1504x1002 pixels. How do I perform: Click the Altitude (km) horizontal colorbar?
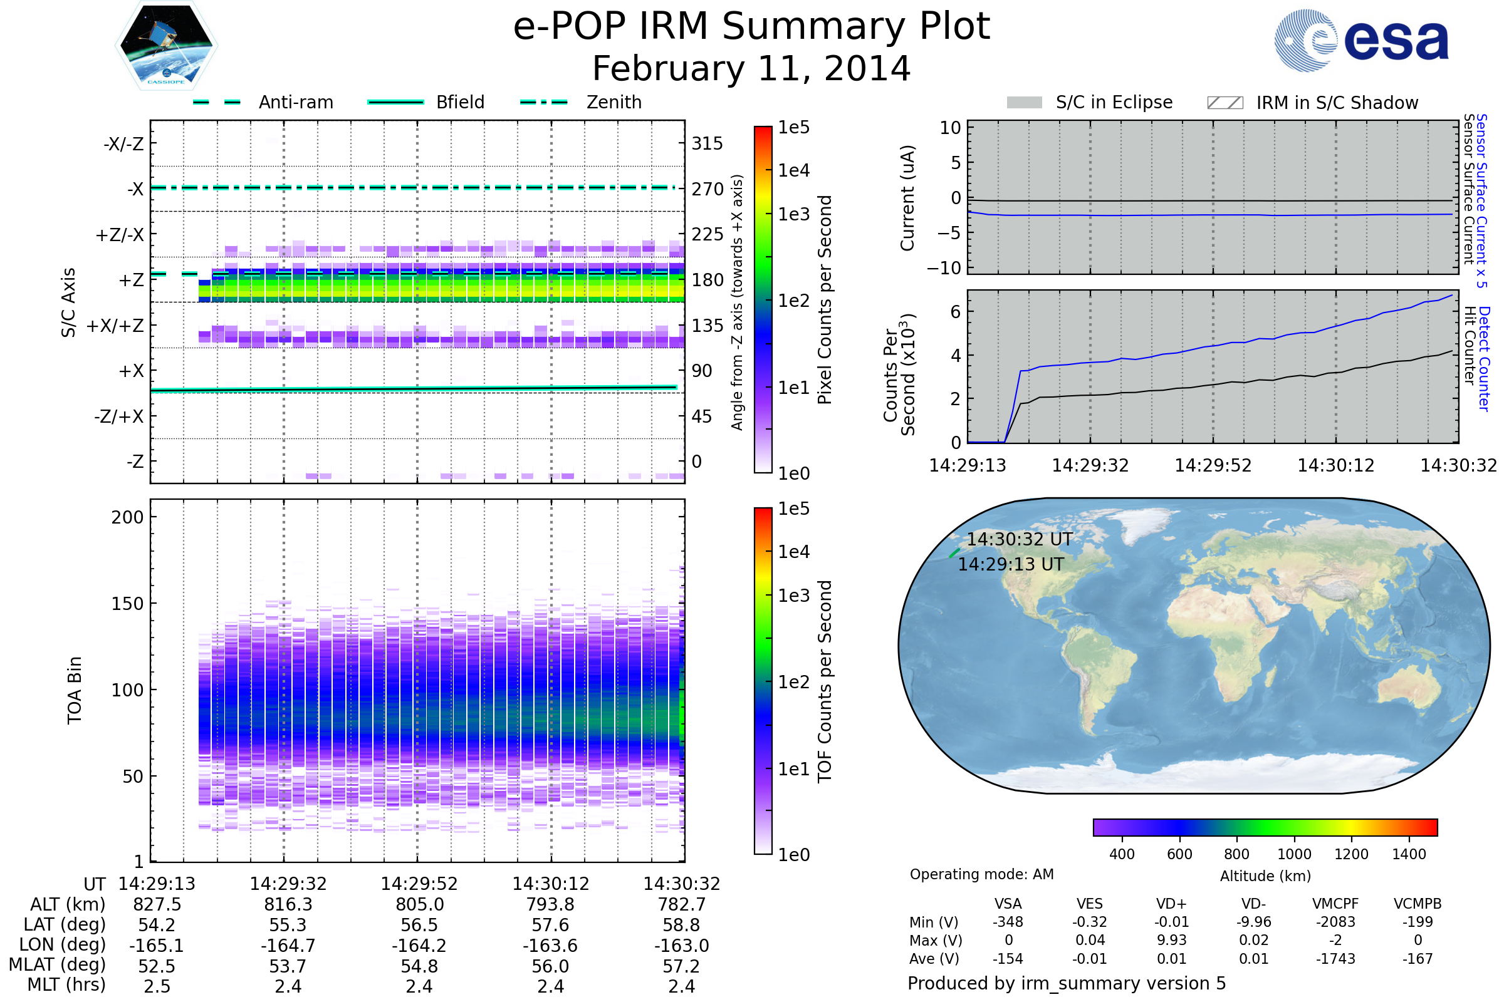pos(1265,827)
